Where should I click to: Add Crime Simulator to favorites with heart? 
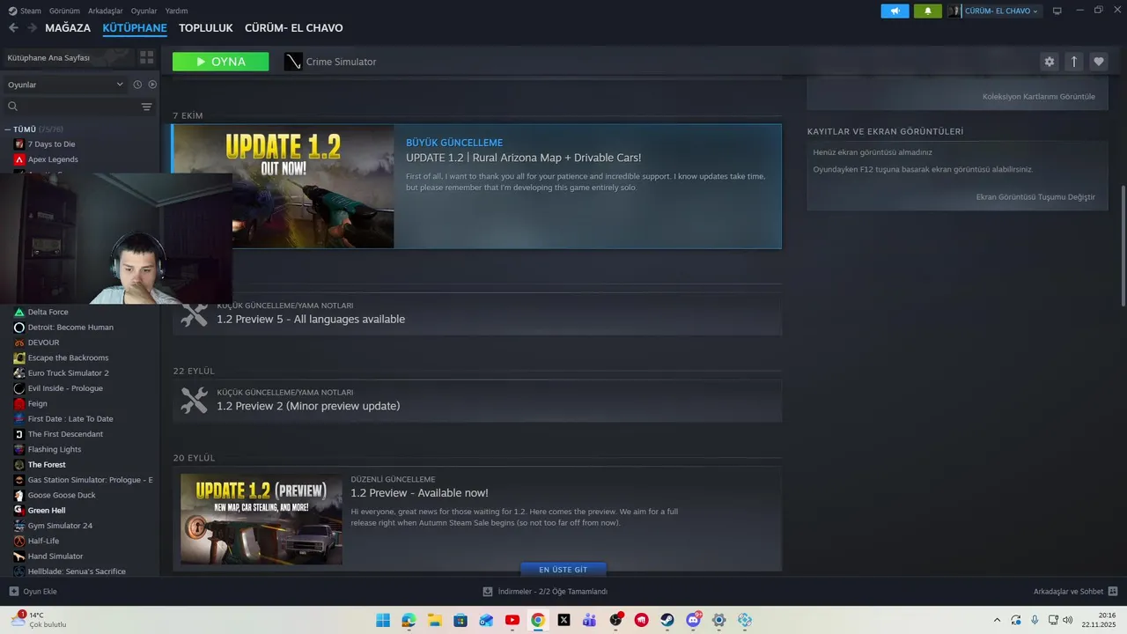click(1098, 62)
